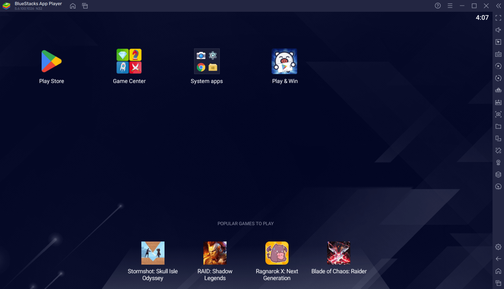Viewport: 504px width, 289px height.
Task: Maximize the BlueStacks window
Action: [x=474, y=6]
